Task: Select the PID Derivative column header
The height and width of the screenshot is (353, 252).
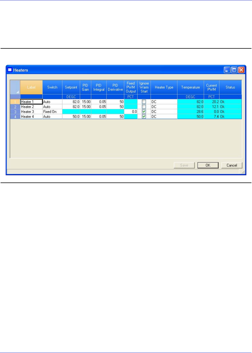Action: [x=115, y=87]
